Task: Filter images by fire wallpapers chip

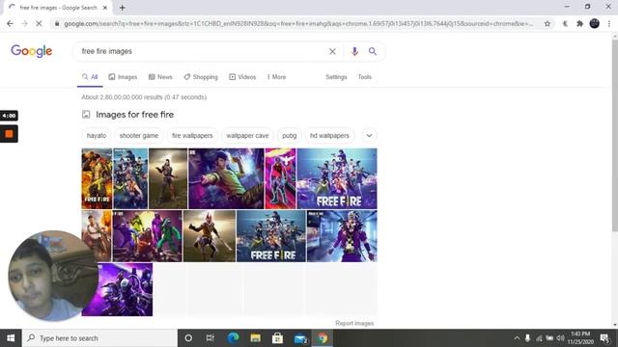Action: click(x=192, y=135)
